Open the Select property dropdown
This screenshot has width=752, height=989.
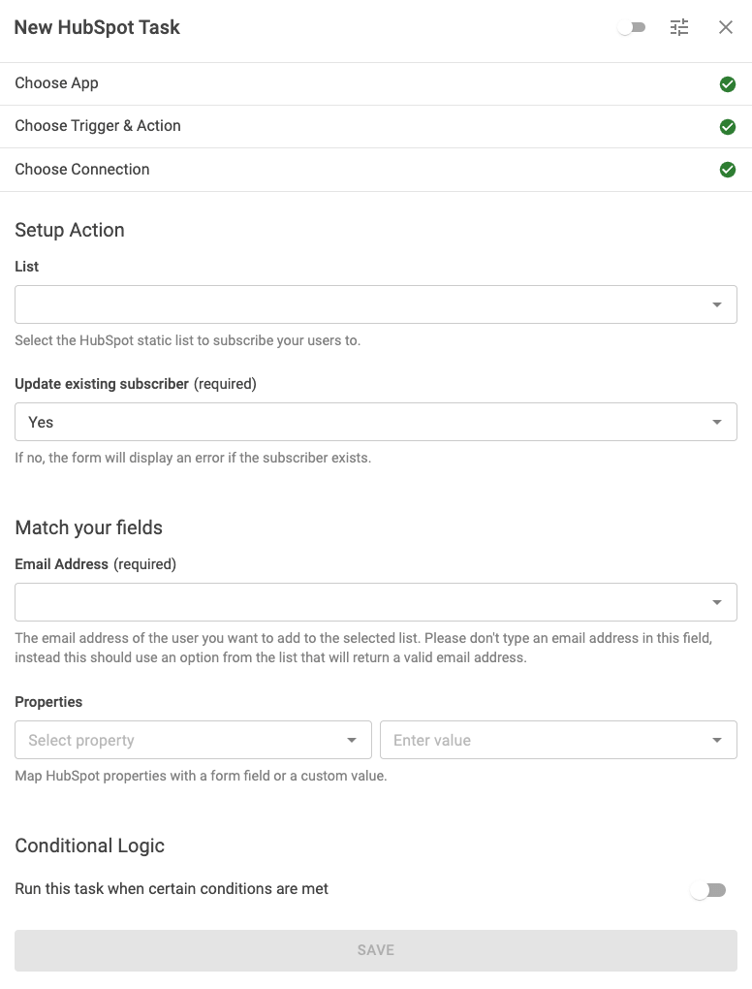coord(193,740)
